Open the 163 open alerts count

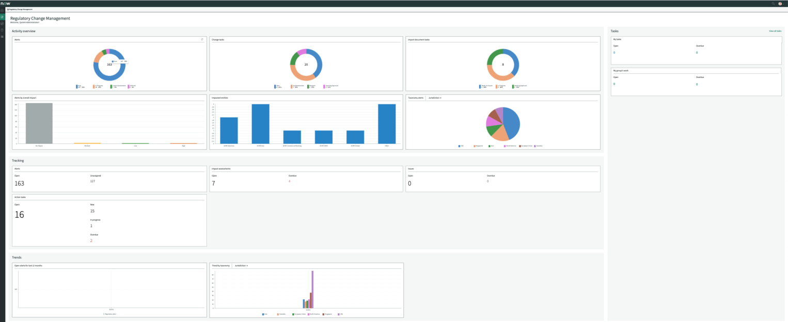[x=19, y=183]
